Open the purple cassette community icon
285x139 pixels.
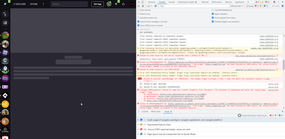5,78
